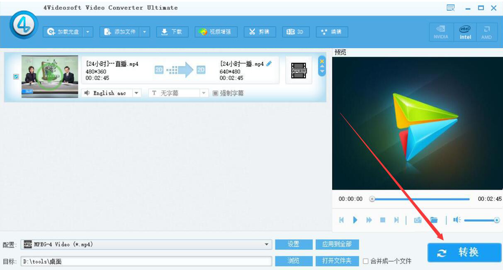Expand the 加载光盘 dropdown arrow
The width and height of the screenshot is (503, 270).
tap(88, 32)
